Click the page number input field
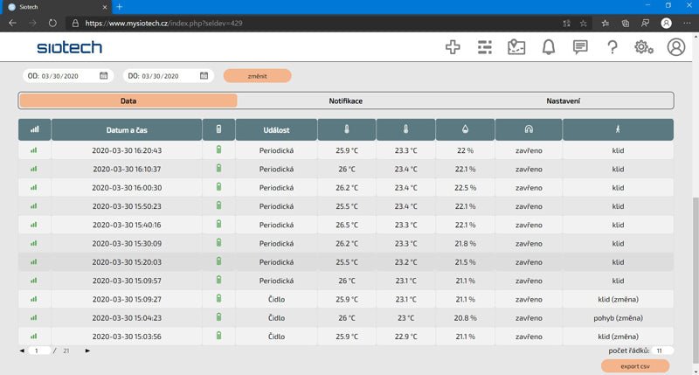Viewport: 699px width, 375px height. (x=38, y=351)
